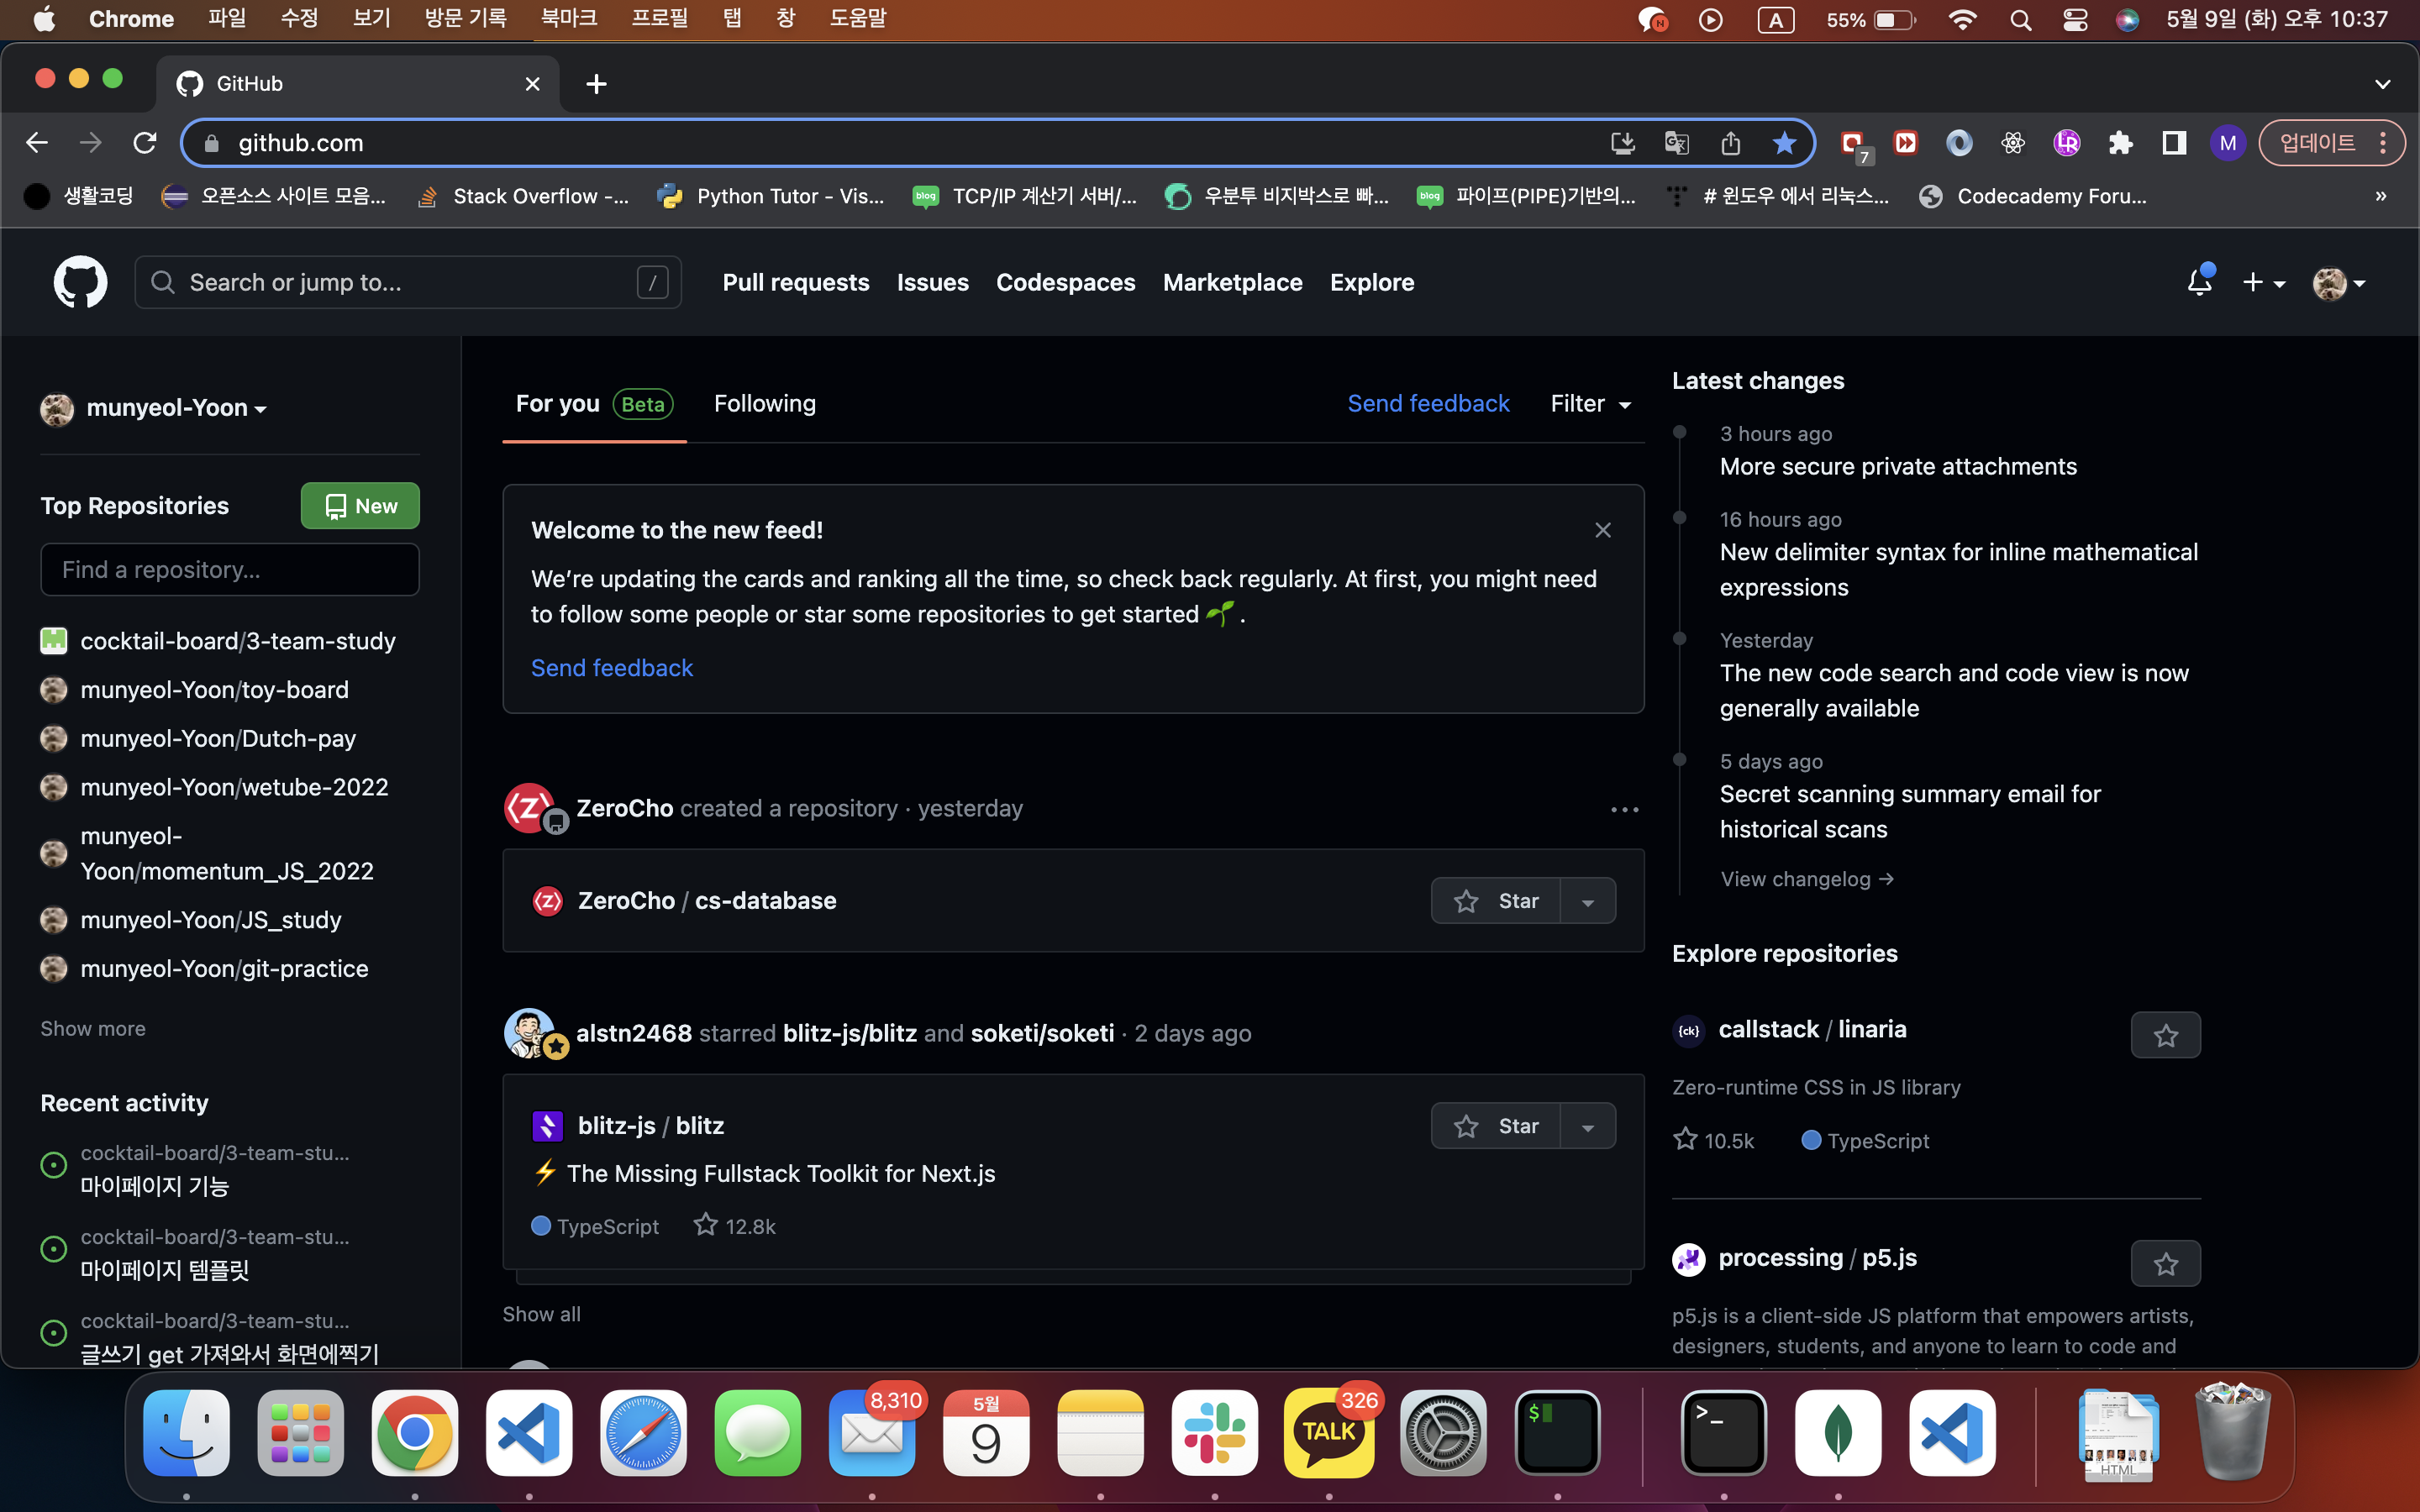Open the notifications bell
2420x1512 pixels.
point(2199,282)
